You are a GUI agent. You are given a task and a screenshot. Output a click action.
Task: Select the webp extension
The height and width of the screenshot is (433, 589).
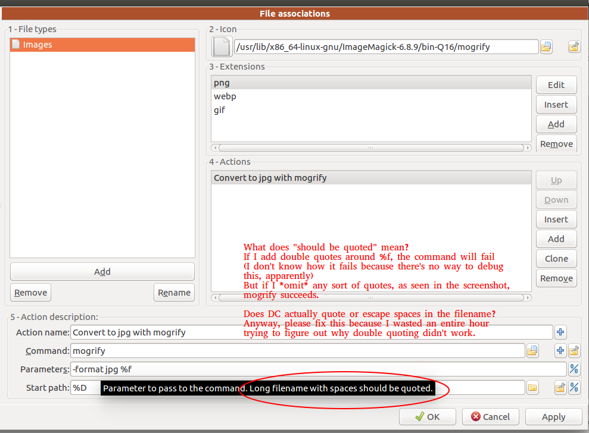click(225, 96)
